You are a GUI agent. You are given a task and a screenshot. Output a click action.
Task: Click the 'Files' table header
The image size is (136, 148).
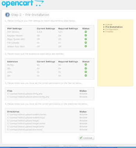pos(10,91)
